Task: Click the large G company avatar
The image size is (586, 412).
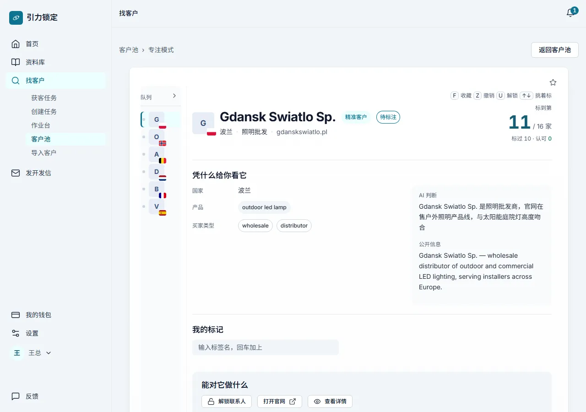Action: coord(203,123)
